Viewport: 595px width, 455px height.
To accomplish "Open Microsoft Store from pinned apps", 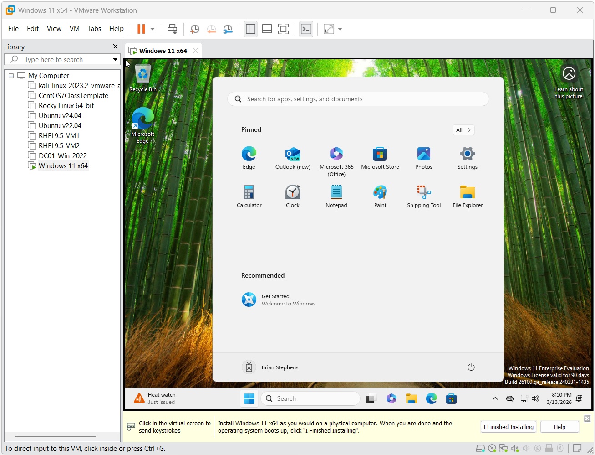I will [x=380, y=158].
